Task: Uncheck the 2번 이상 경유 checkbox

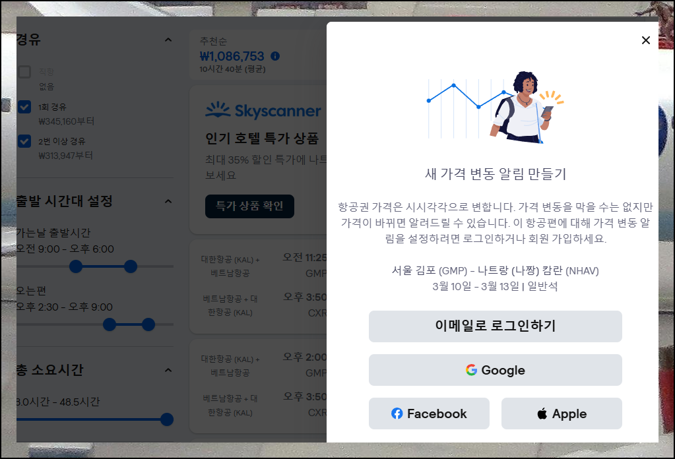Action: point(24,141)
